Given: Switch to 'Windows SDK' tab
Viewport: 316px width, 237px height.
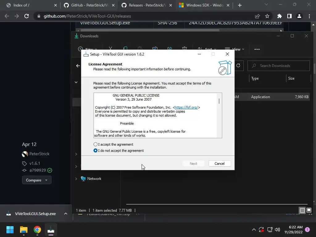Looking at the screenshot, I should (x=204, y=5).
